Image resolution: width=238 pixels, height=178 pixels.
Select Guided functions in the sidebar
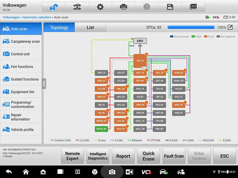[21, 79]
